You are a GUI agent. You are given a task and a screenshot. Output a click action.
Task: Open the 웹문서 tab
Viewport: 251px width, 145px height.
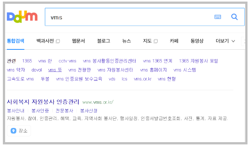tap(78, 41)
